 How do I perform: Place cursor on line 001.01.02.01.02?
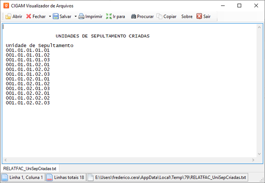pyautogui.click(x=28, y=84)
